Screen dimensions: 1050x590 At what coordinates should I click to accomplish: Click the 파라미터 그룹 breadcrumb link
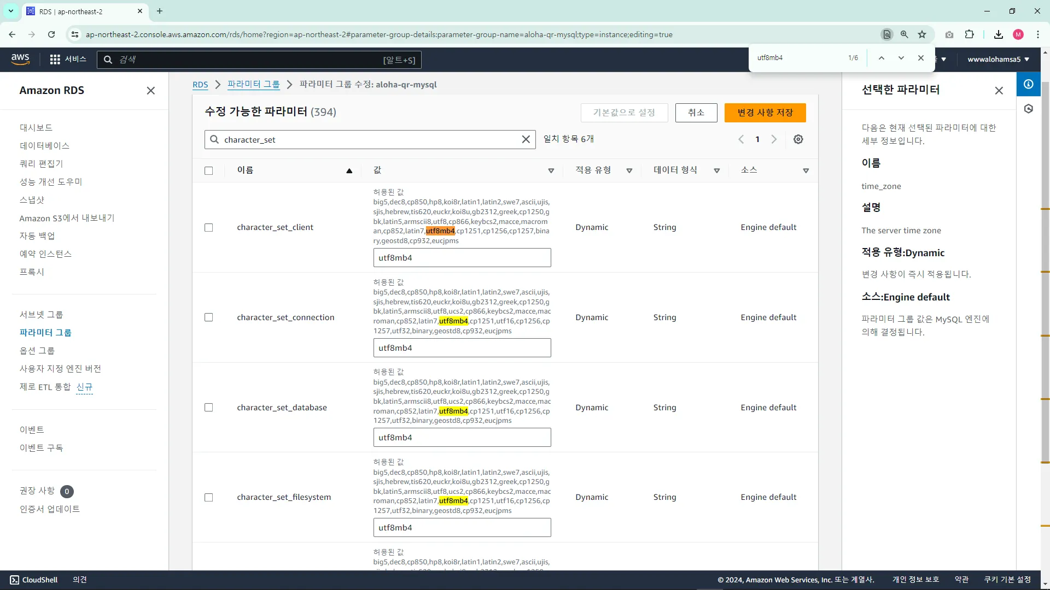pyautogui.click(x=253, y=85)
